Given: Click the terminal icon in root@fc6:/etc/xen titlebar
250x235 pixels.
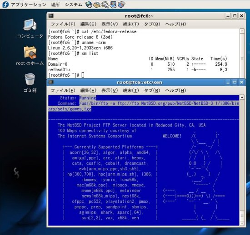Looking at the screenshot, I should point(51,82).
